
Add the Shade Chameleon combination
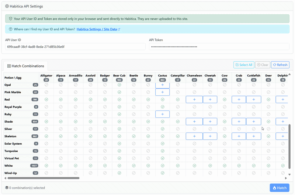194,122
